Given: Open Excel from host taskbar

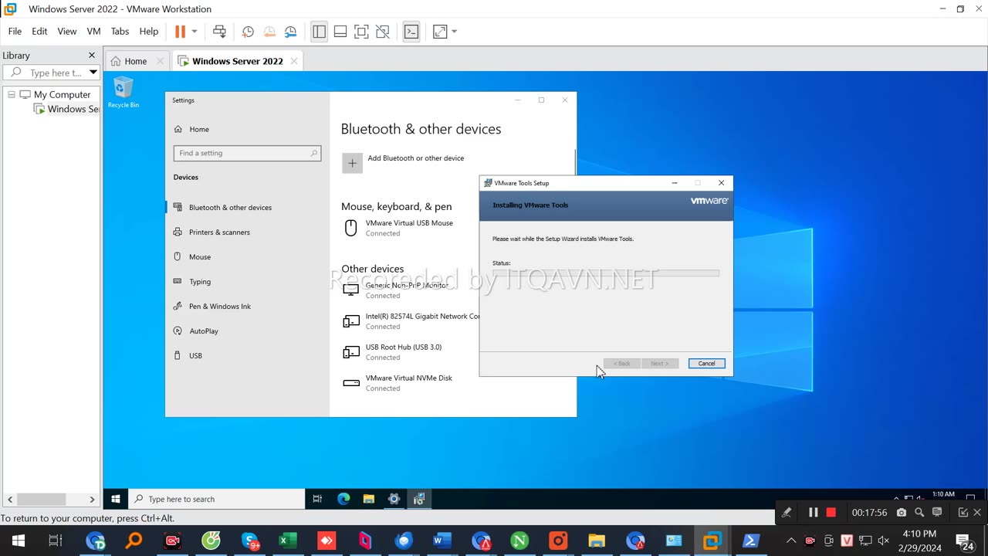Looking at the screenshot, I should pyautogui.click(x=287, y=541).
